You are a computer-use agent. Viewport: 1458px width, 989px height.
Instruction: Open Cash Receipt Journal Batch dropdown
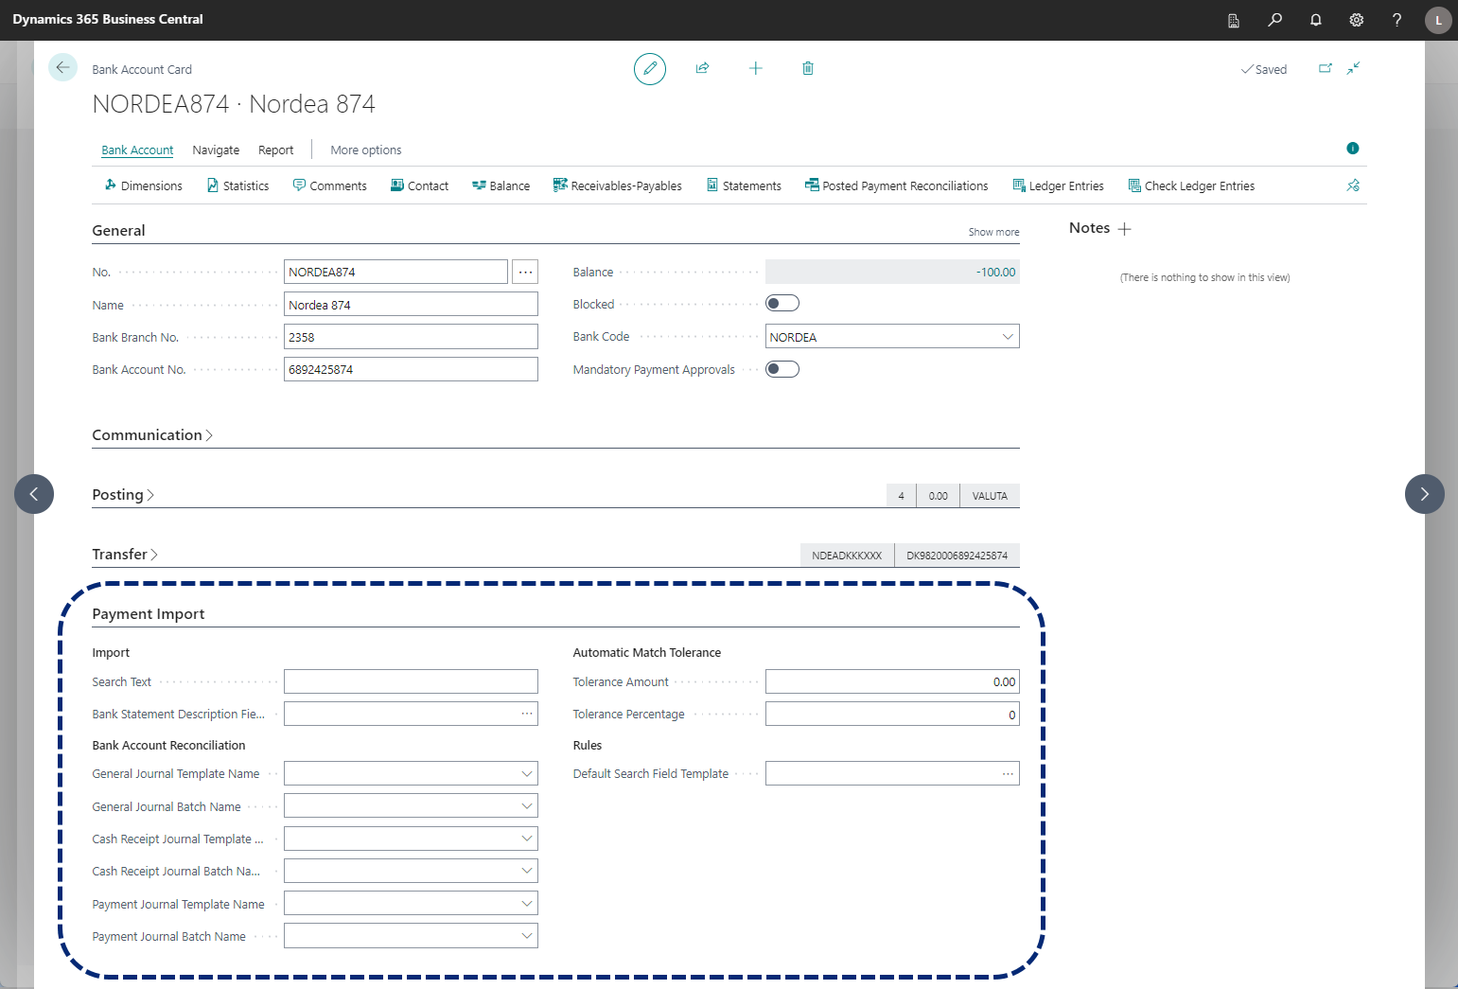pyautogui.click(x=527, y=871)
